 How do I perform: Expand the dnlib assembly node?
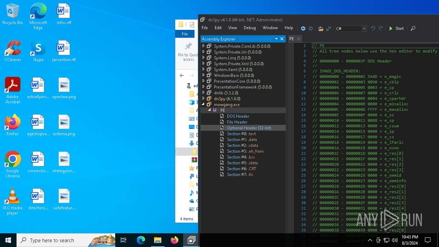click(203, 93)
